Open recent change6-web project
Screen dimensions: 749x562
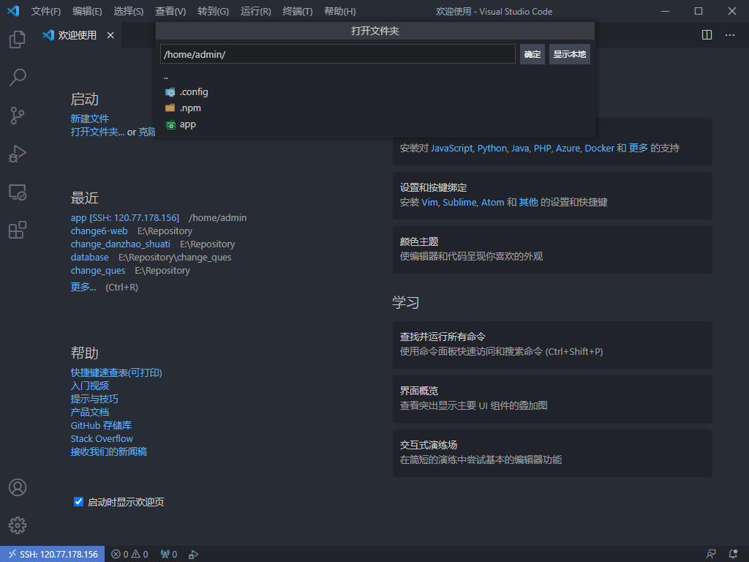(x=99, y=231)
